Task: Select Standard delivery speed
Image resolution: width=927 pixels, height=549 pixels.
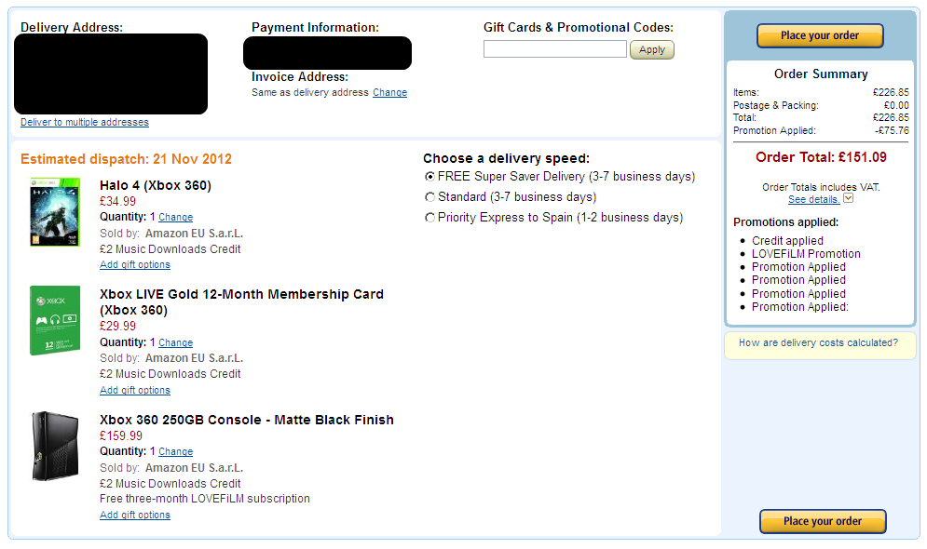Action: tap(429, 197)
